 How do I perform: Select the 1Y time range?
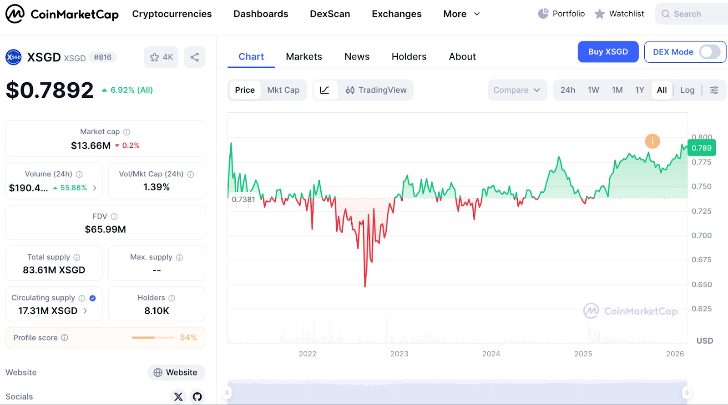[640, 90]
